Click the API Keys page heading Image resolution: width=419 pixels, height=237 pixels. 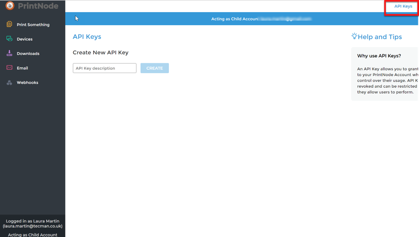87,37
